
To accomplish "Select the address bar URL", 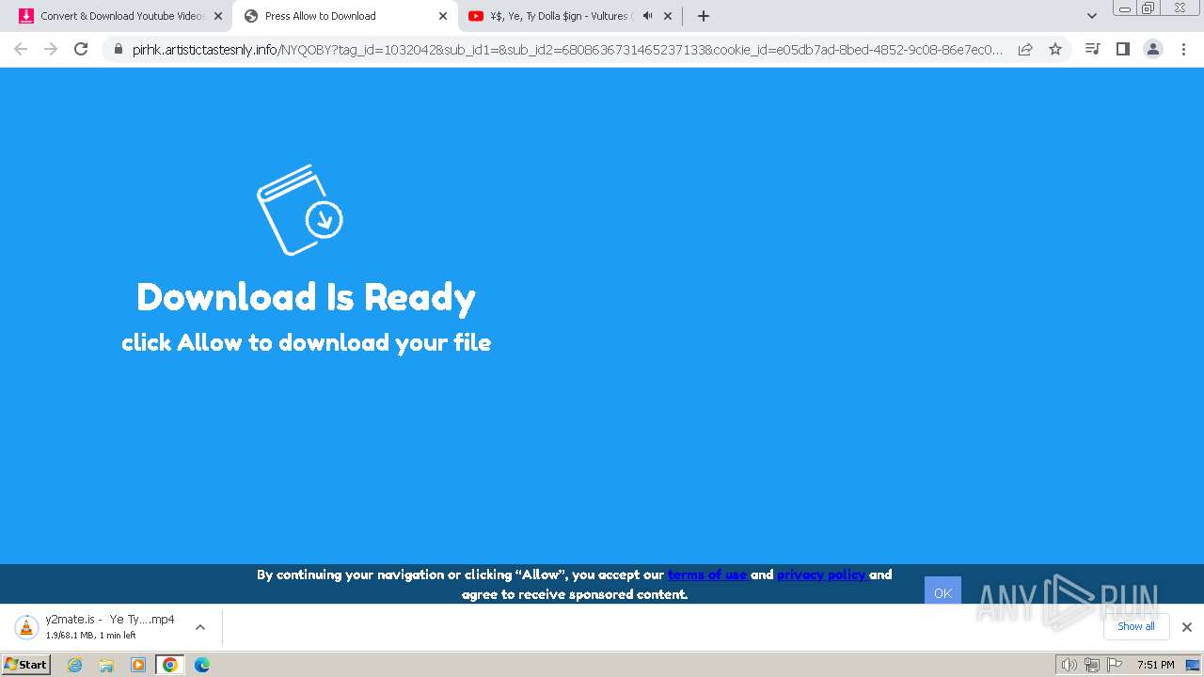I will pos(567,49).
